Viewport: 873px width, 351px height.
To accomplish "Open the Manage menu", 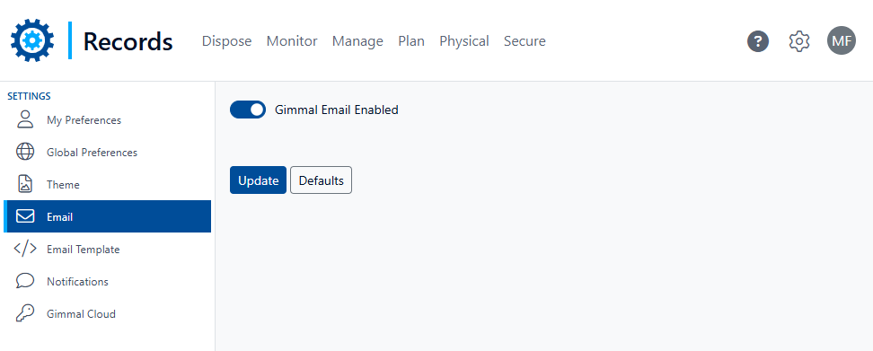I will [357, 41].
